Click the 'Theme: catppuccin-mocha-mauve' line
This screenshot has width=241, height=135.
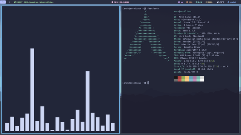coord(206,39)
